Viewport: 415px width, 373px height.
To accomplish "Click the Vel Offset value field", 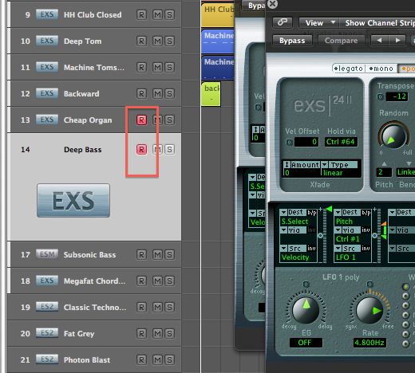I will (x=306, y=142).
